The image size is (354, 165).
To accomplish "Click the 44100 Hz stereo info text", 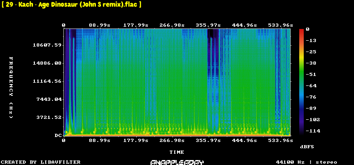I will click(306, 162).
